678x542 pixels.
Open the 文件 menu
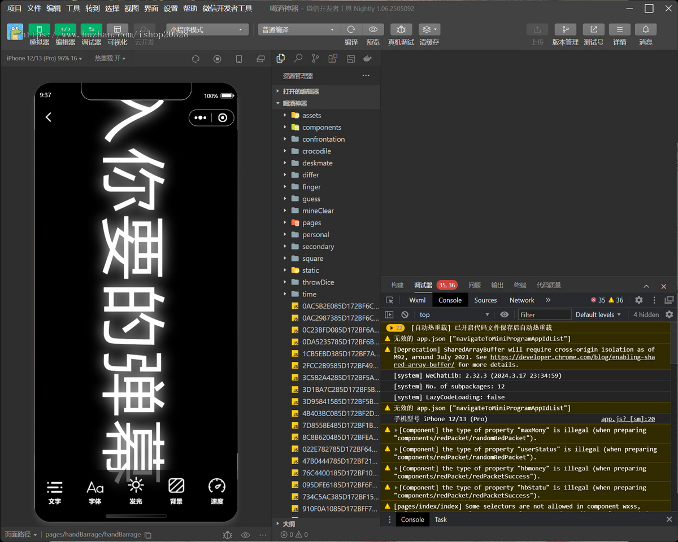pyautogui.click(x=34, y=8)
